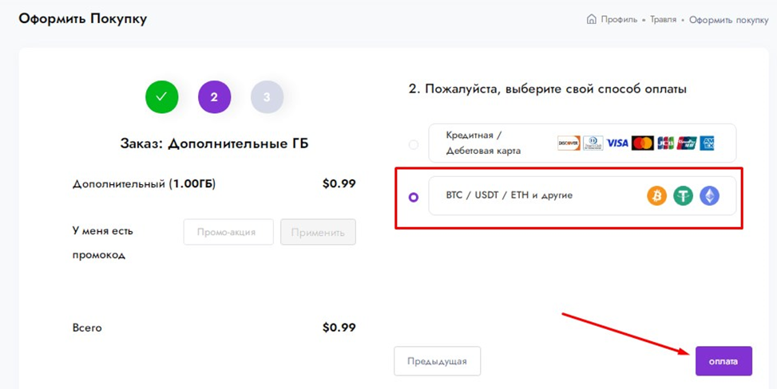Click the orange Bitcoin icon
This screenshot has width=777, height=389.
point(656,196)
